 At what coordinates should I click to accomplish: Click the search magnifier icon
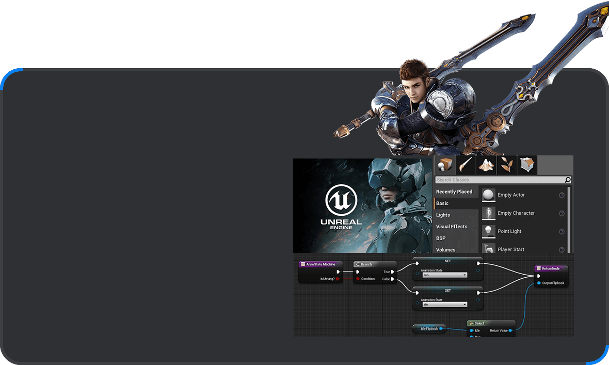[x=568, y=180]
